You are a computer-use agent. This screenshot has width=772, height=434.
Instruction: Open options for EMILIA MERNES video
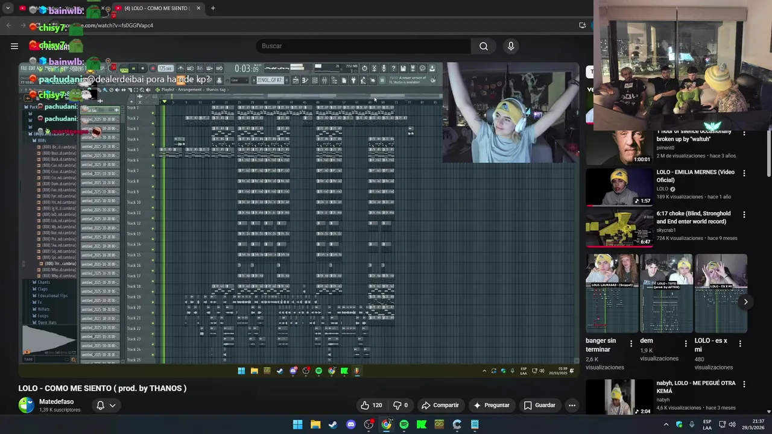[744, 173]
